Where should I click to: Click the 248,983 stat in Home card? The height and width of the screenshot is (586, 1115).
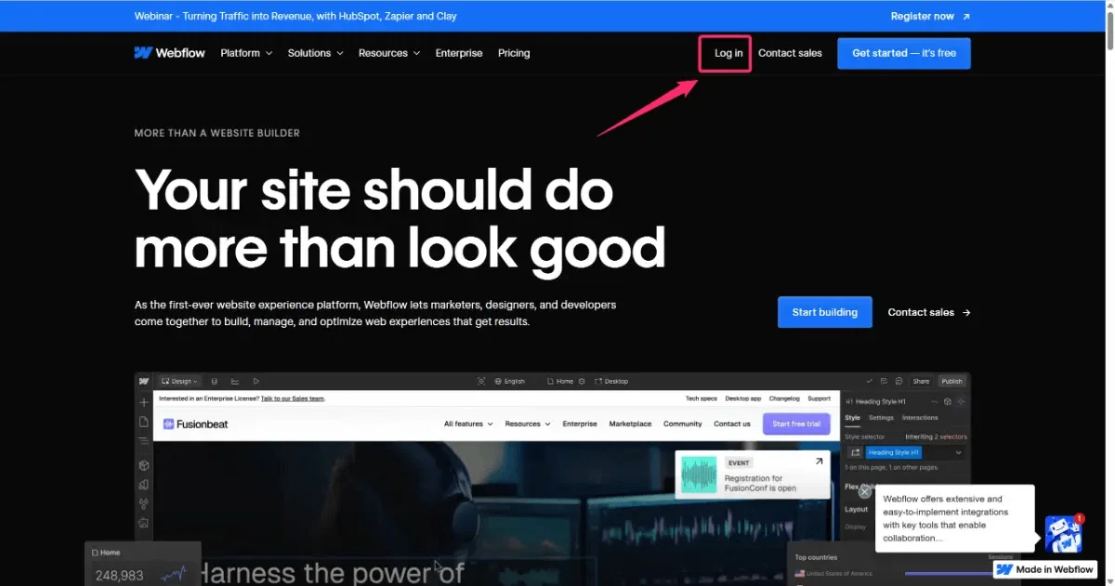(120, 576)
